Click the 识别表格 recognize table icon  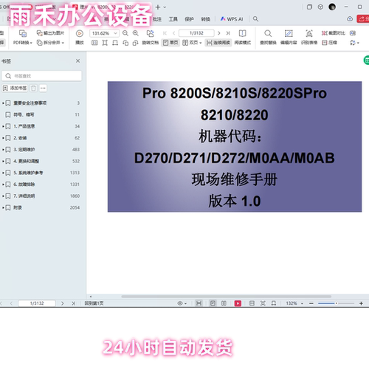[309, 33]
